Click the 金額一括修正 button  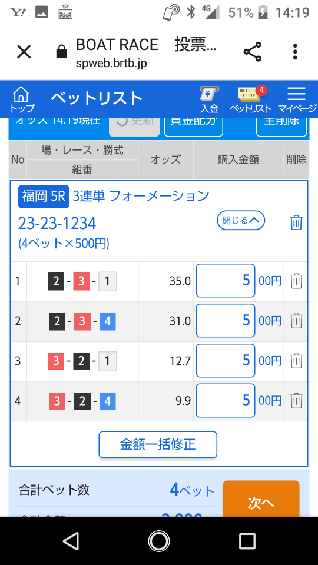(x=158, y=445)
